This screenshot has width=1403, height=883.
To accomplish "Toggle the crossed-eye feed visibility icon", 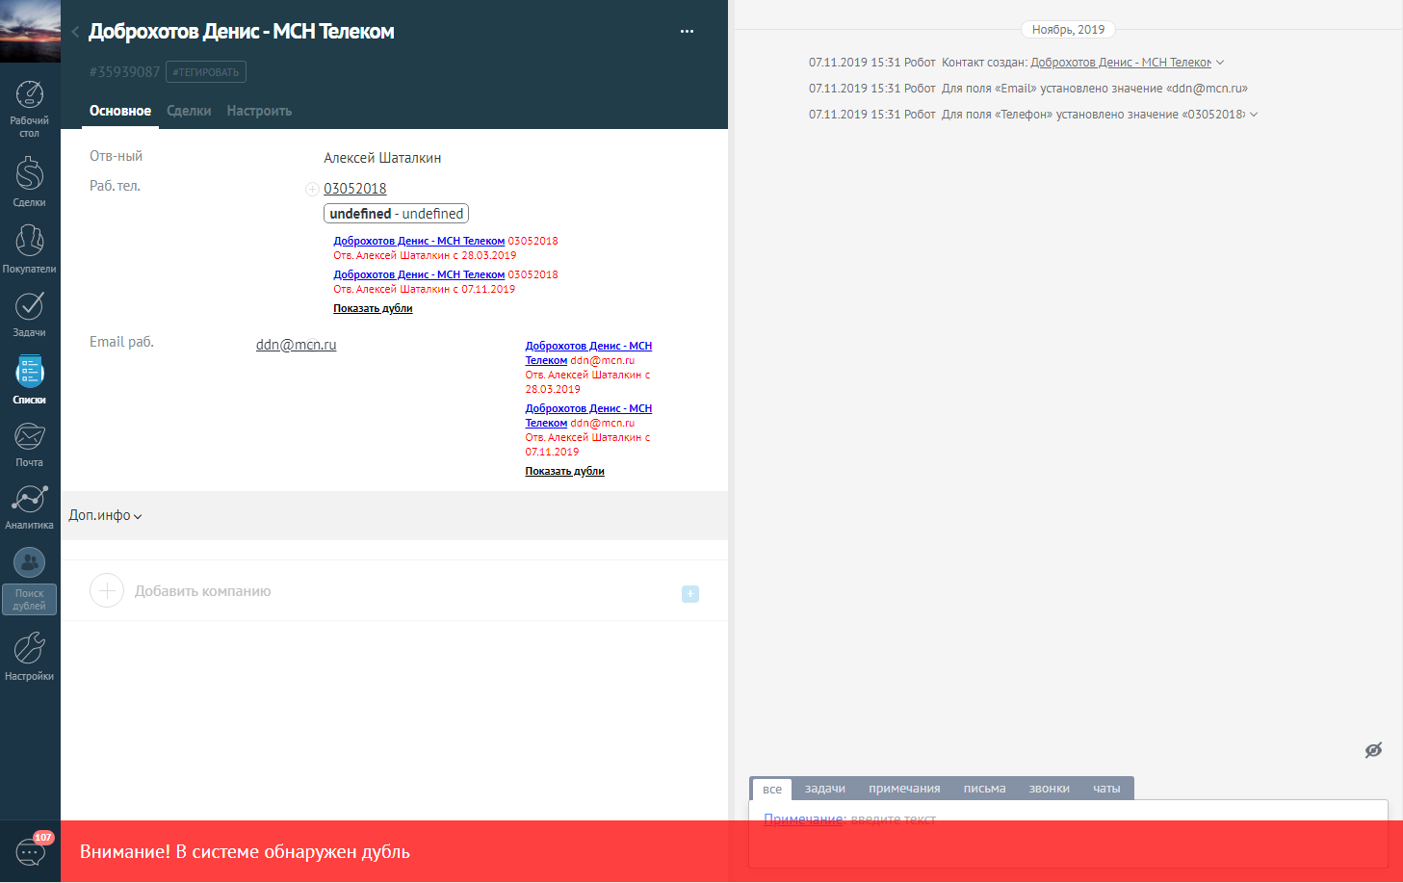I will 1373,750.
